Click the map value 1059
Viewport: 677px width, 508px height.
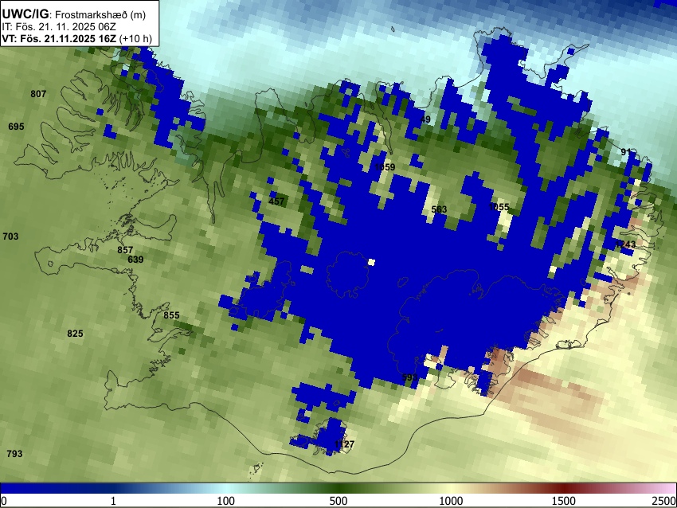coord(385,167)
